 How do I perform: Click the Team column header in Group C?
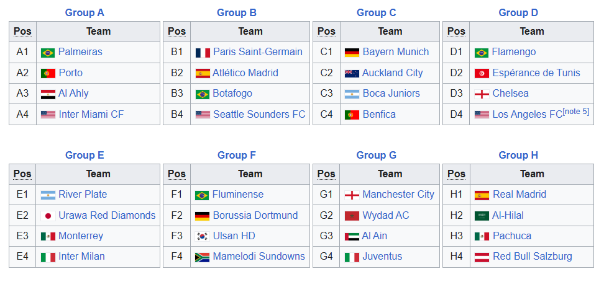[x=390, y=32]
